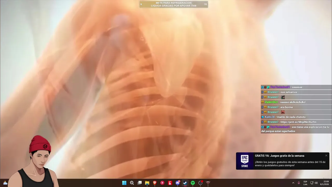Open the Brave browser taskbar icon

[155, 183]
